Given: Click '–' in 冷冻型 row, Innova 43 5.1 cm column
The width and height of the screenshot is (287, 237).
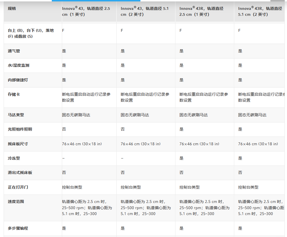Looking at the screenshot, I should click(x=122, y=158).
